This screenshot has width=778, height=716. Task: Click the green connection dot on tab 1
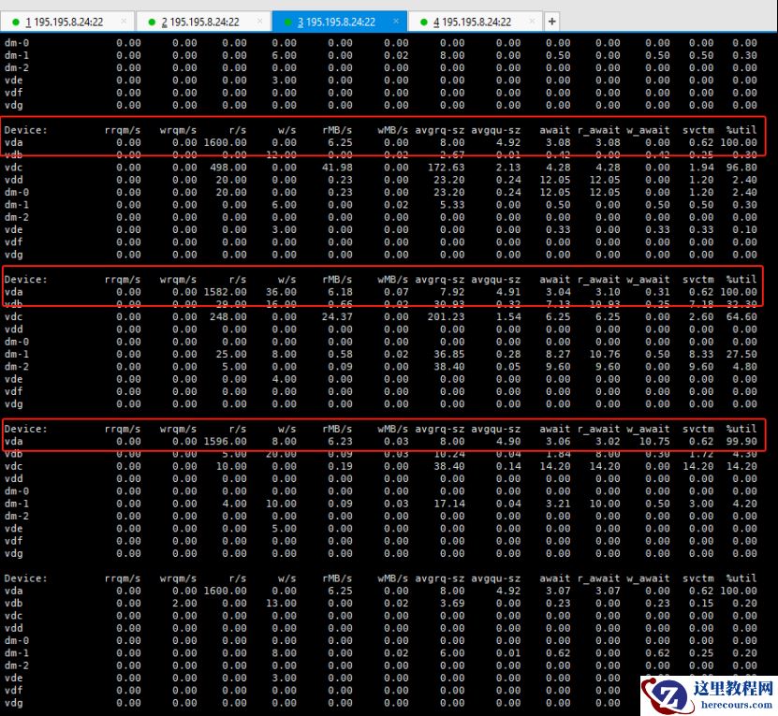coord(16,22)
